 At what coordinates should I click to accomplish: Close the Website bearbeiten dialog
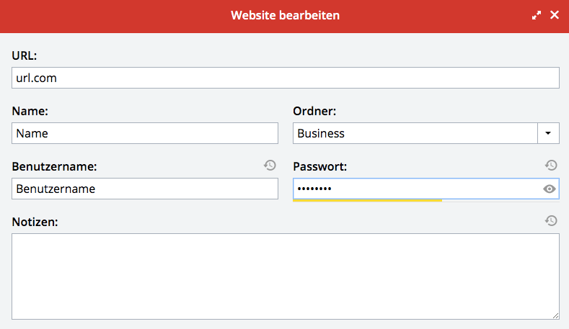click(555, 15)
